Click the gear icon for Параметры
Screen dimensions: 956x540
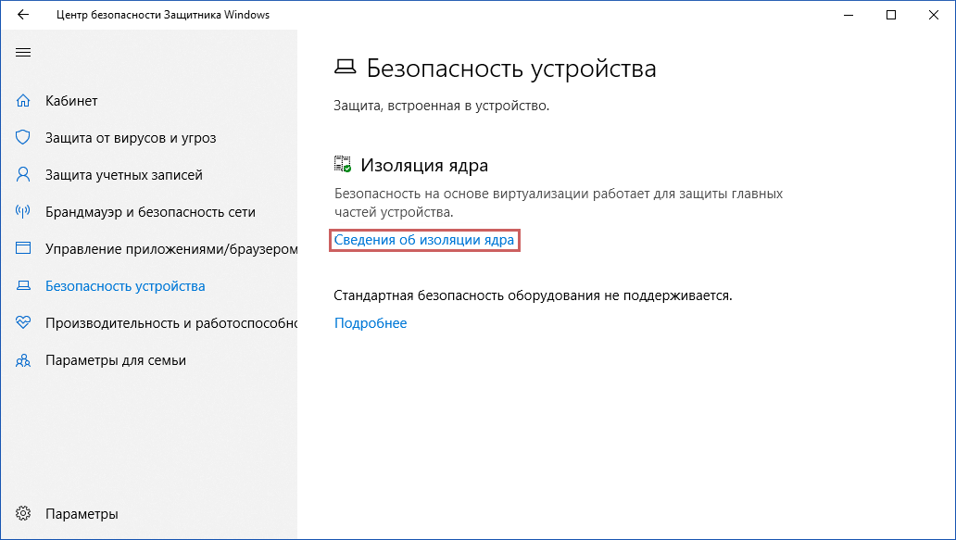pyautogui.click(x=23, y=514)
